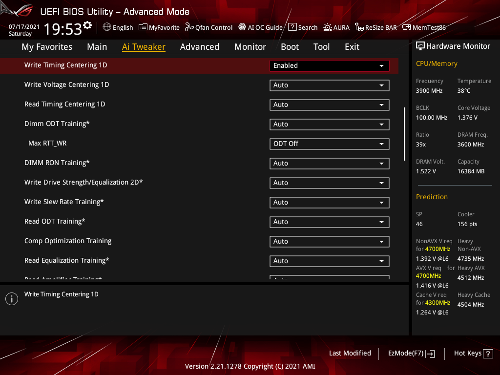The height and width of the screenshot is (375, 500).
Task: Select the Write Slew Rate Training label
Action: (x=64, y=202)
